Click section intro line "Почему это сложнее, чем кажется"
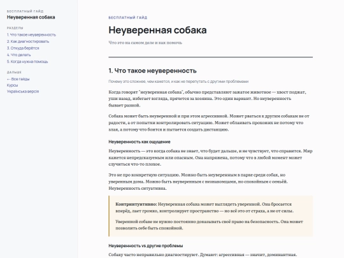 click(x=178, y=82)
